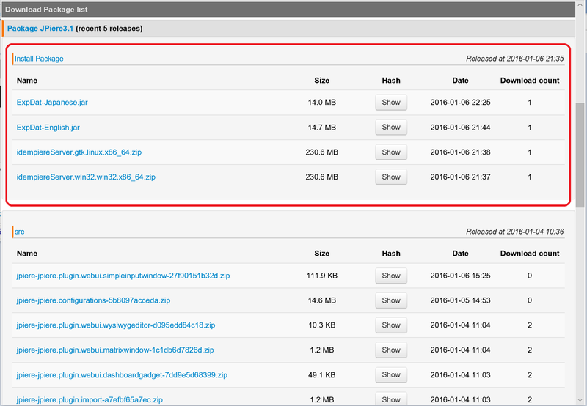Download idempiereServer.win32.win32.x86_64.zip
Viewport: 587px width, 406px height.
click(x=86, y=177)
